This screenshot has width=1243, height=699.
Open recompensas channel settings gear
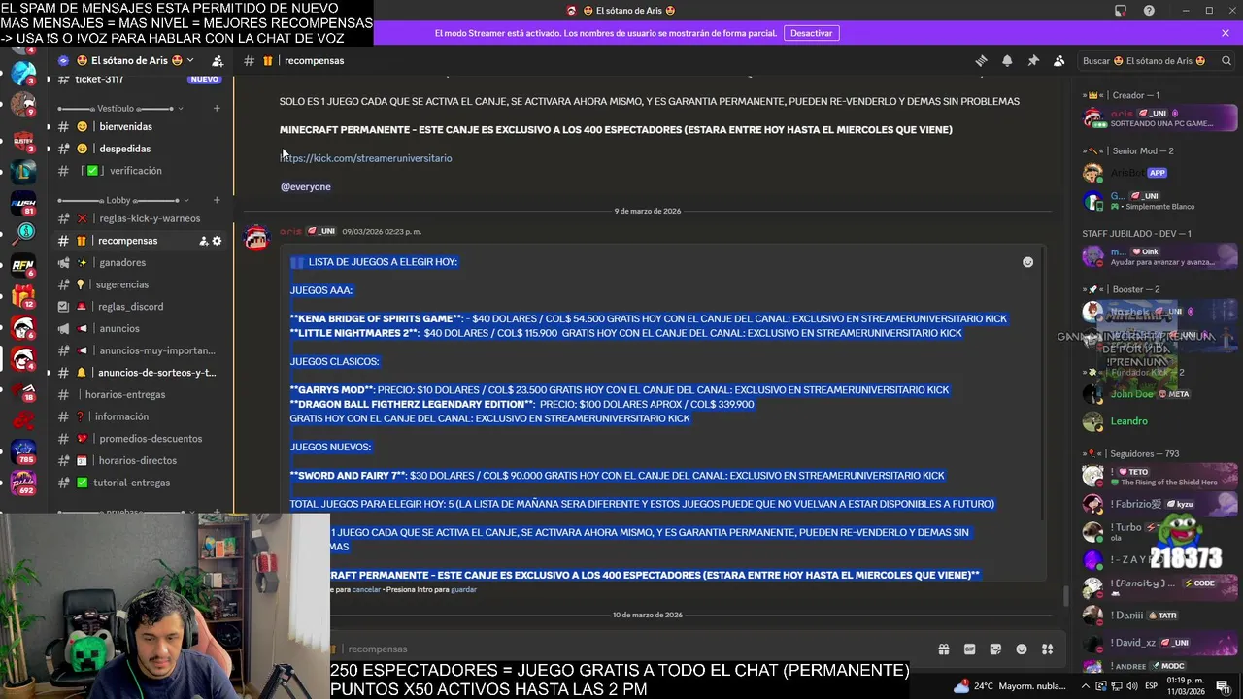(218, 241)
